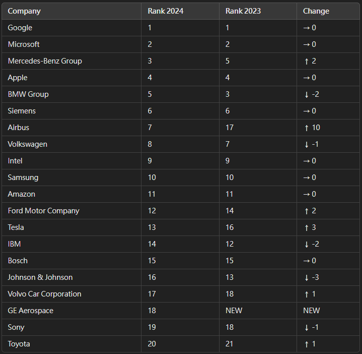Image resolution: width=362 pixels, height=354 pixels.
Task: Select the Samsung company cell
Action: coord(71,178)
